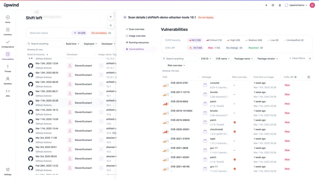319x180 pixels.
Task: Click the Upwind logo
Action: (x=11, y=5)
